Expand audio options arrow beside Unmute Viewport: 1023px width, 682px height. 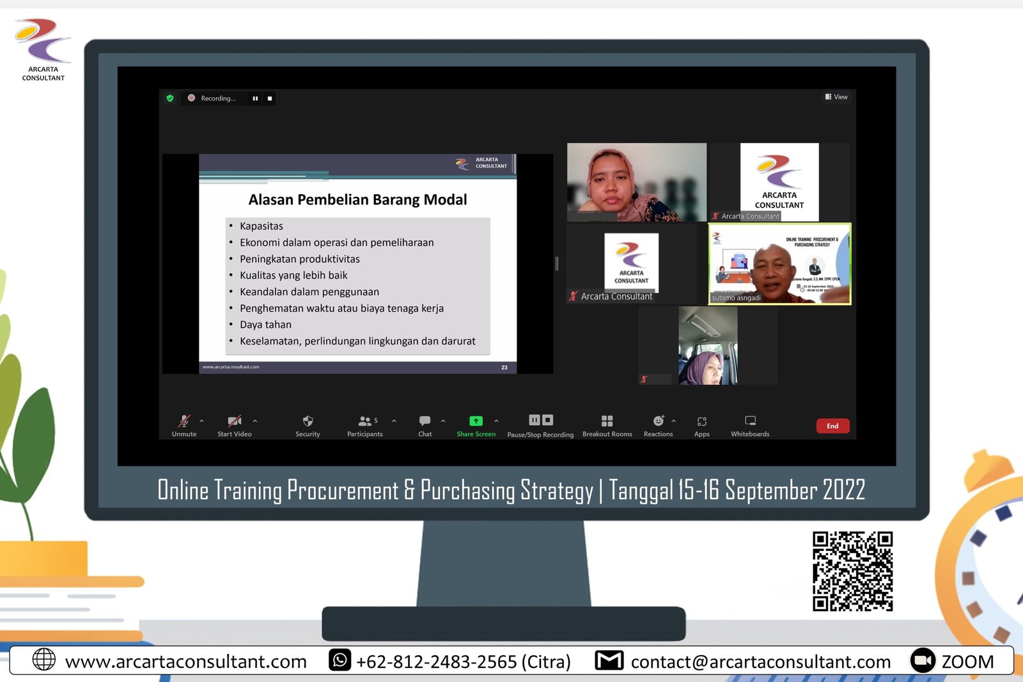point(201,421)
